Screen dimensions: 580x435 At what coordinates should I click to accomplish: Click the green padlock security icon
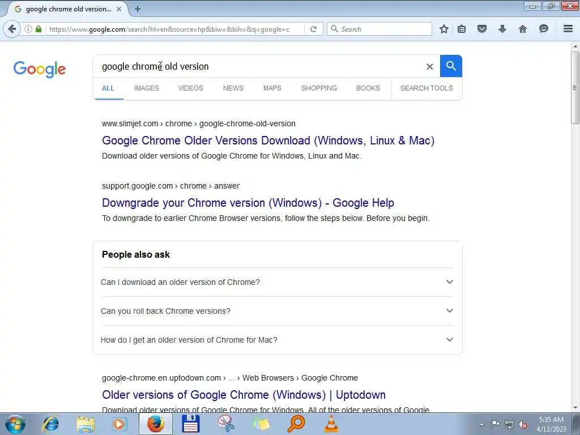[39, 29]
